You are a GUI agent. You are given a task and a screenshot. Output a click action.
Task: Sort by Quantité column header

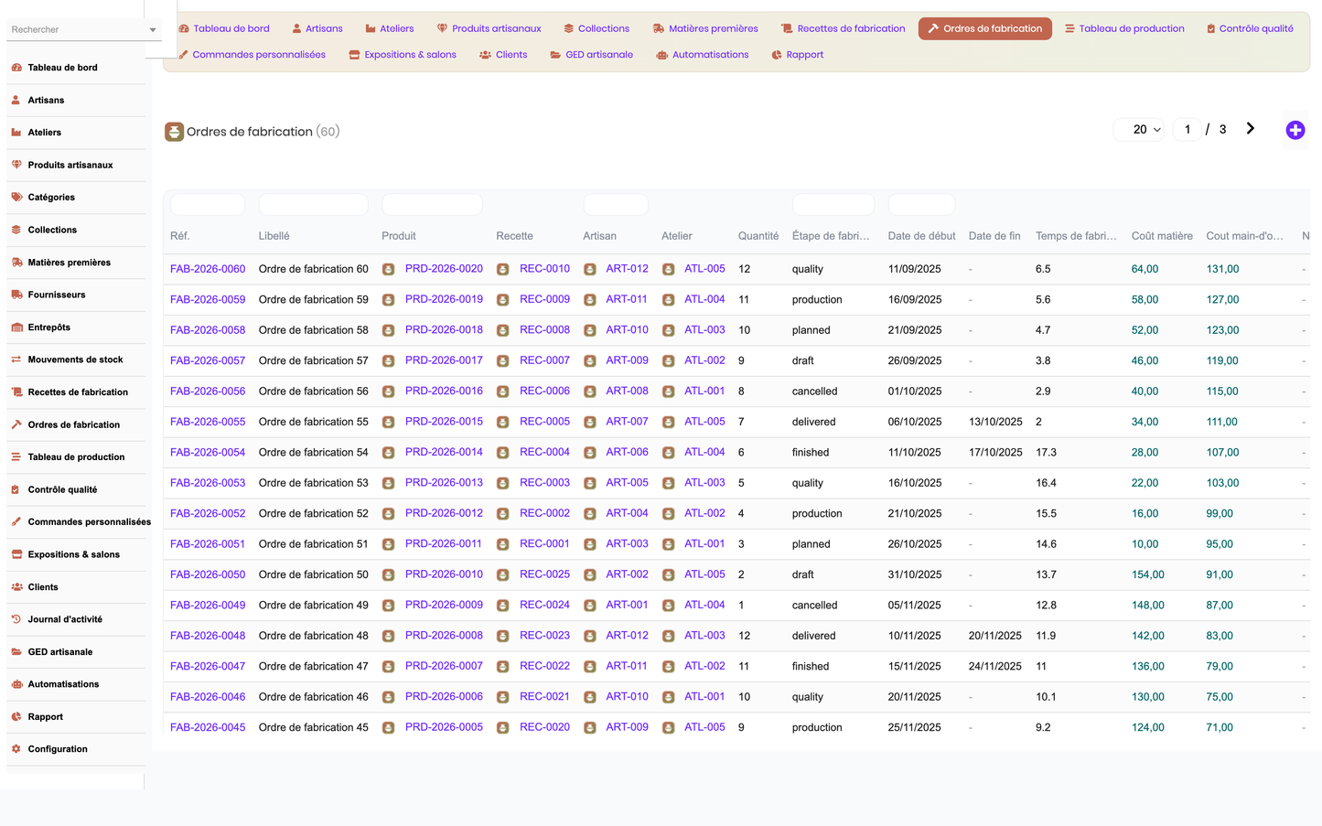758,236
